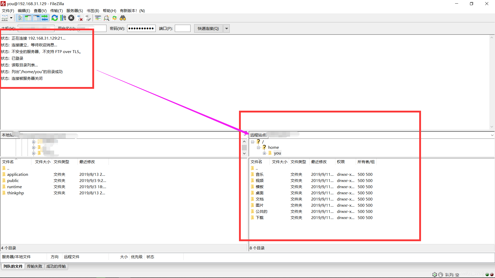Viewport: 495px width, 278px height.
Task: Select local application folder
Action: (18, 175)
